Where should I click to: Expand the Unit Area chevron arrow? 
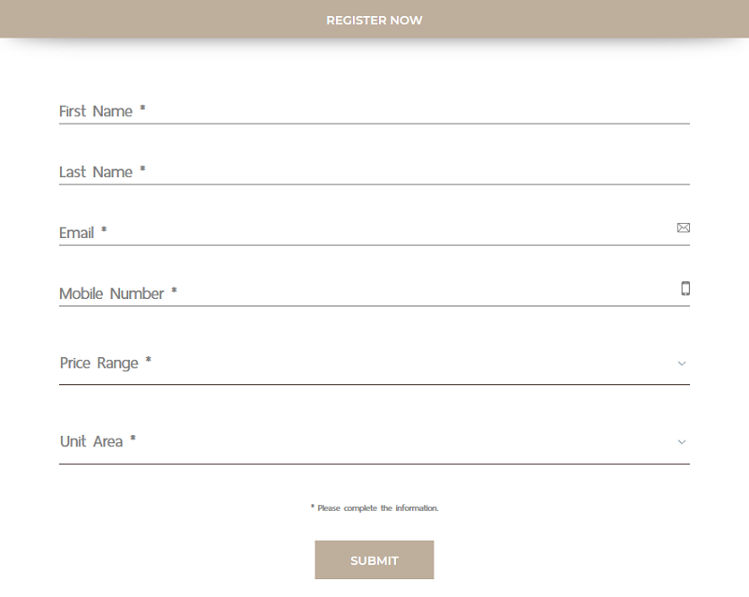pos(682,442)
